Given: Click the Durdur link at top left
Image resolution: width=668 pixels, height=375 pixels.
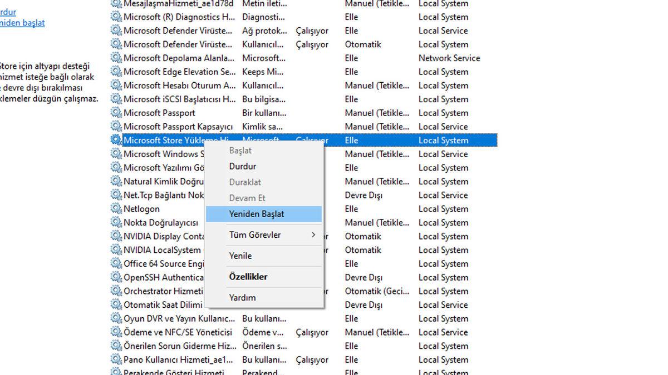Looking at the screenshot, I should [8, 12].
